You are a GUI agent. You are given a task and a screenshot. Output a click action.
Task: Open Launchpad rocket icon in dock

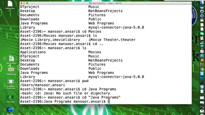pos(202,11)
